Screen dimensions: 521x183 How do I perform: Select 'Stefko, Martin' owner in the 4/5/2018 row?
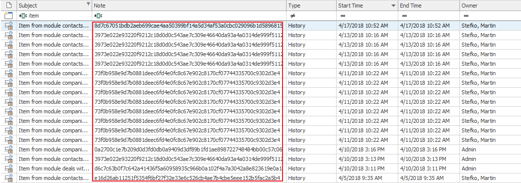[x=490, y=178]
